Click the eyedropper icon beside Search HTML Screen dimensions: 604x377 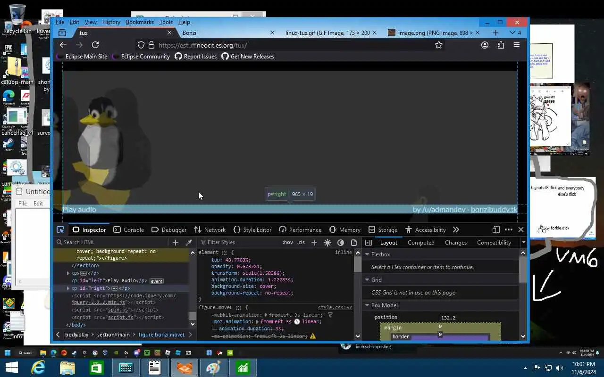(189, 242)
